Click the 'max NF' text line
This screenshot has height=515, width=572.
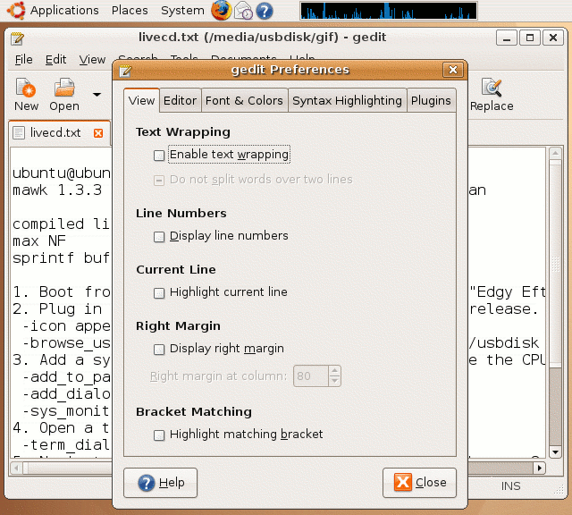(x=39, y=241)
